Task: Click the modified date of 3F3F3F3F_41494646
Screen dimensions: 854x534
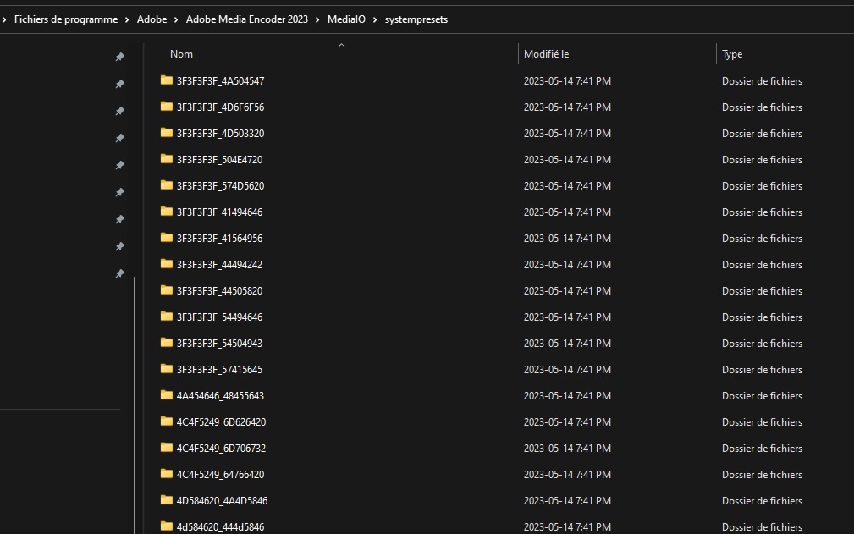Action: click(568, 212)
